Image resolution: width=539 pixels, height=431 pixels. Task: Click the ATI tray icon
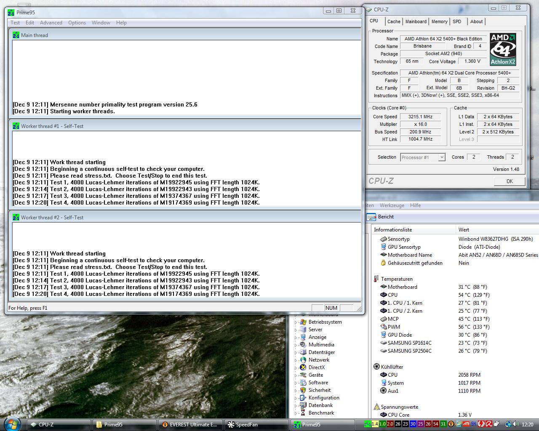tap(466, 424)
